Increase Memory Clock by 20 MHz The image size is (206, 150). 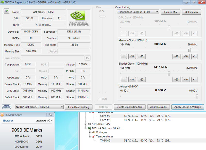point(176,56)
